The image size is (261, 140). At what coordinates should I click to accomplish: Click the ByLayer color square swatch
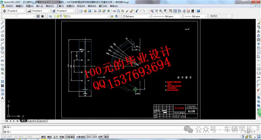click(124, 16)
